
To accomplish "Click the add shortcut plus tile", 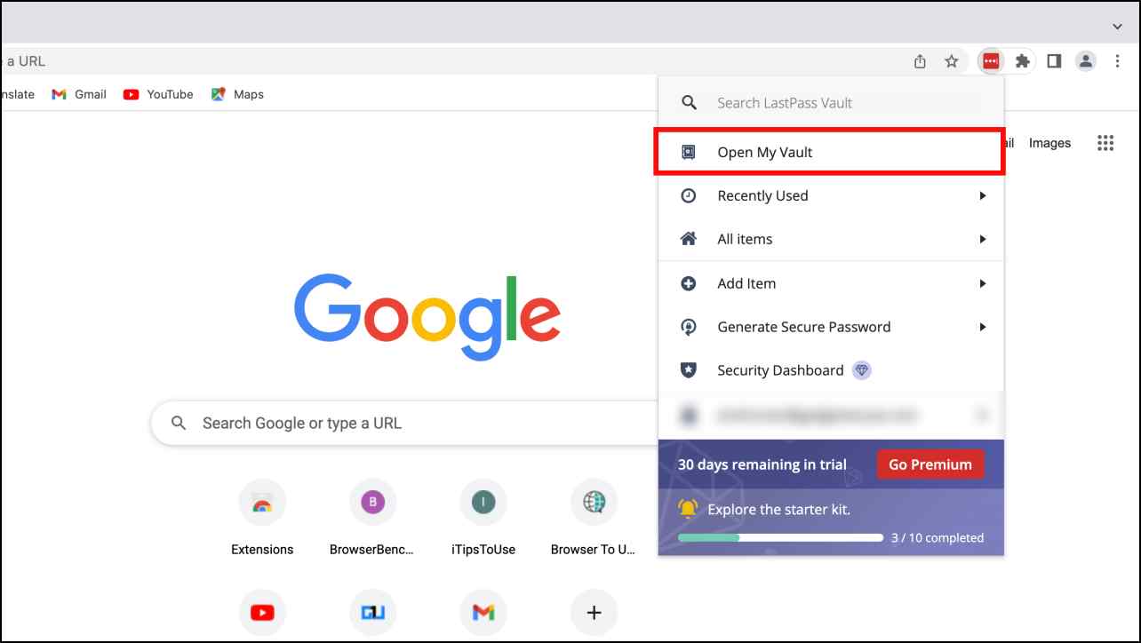I will coord(594,612).
